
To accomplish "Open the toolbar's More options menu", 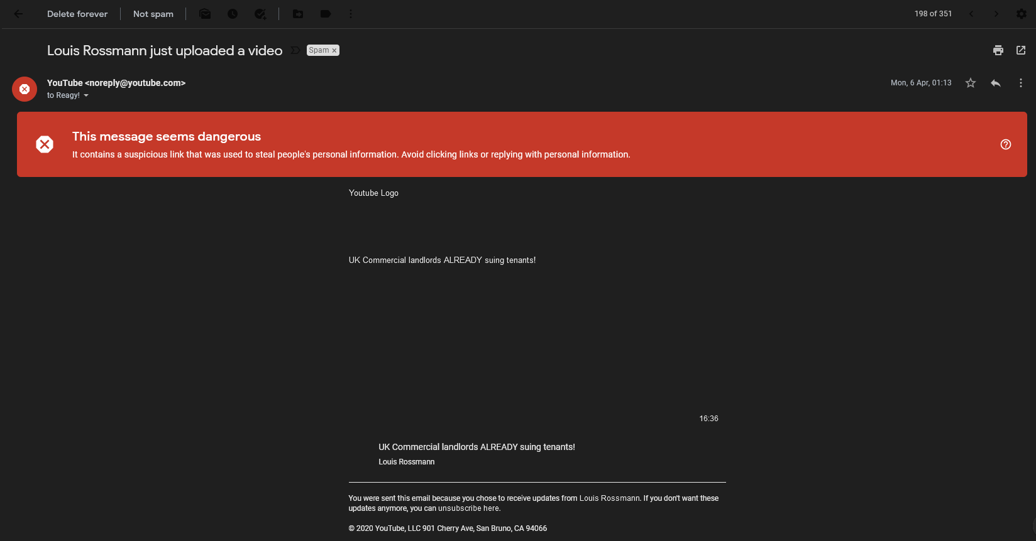I will 351,14.
